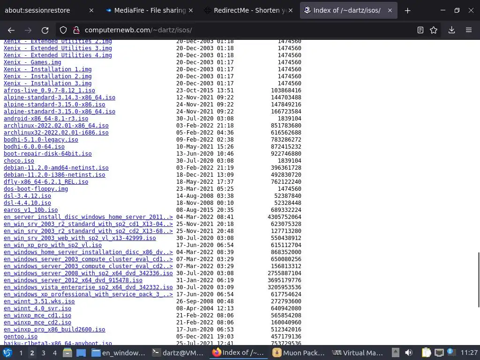Open a new browser tab
The height and width of the screenshot is (360, 480).
(407, 11)
